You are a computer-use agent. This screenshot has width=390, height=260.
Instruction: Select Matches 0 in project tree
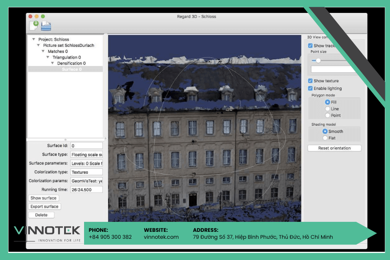[x=58, y=51]
